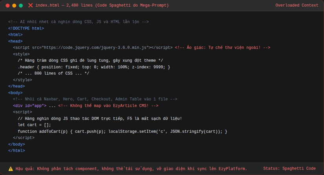Click the red X icon before index.html
Screen dimensions: 324x175
tap(30, 5)
